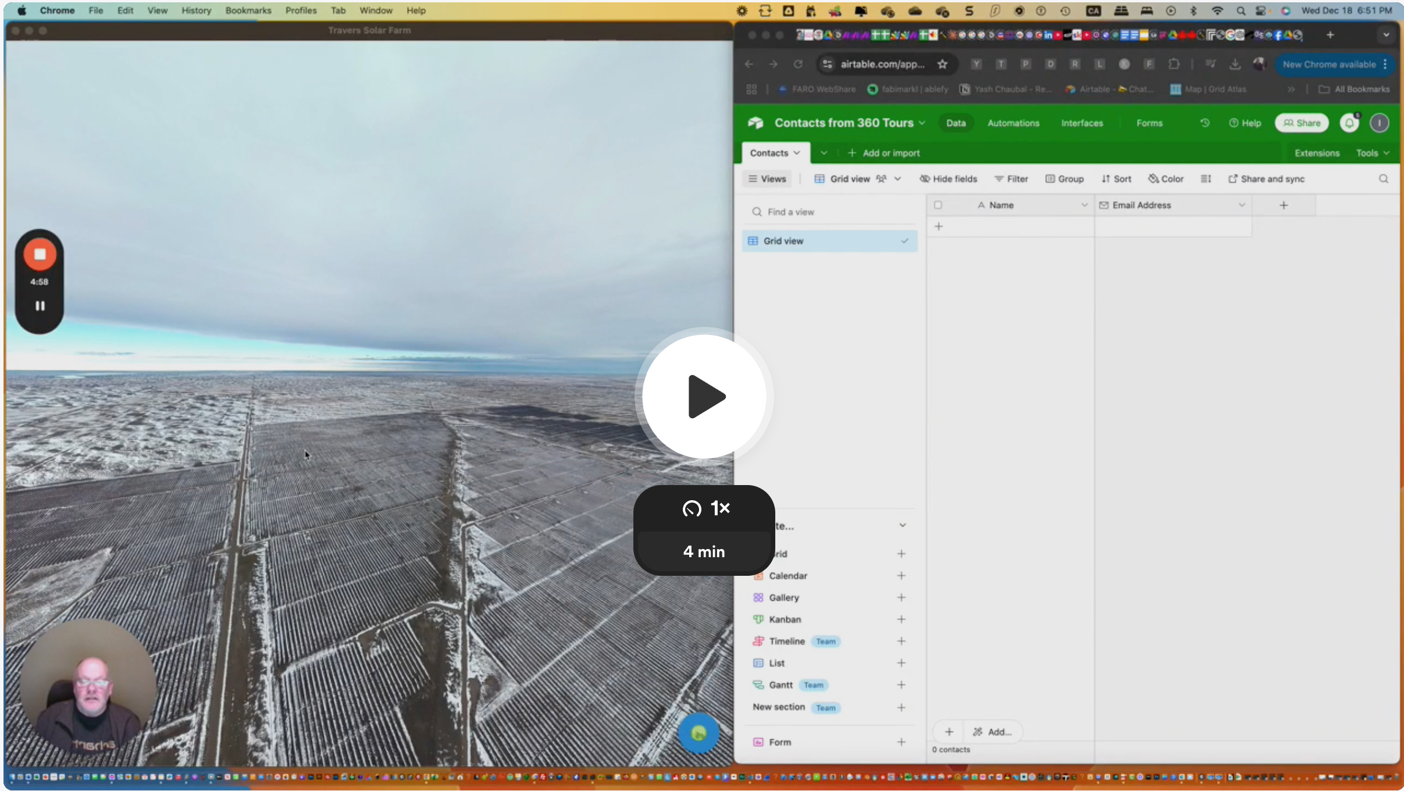Image resolution: width=1404 pixels, height=791 pixels.
Task: Add a Form view
Action: pos(901,742)
